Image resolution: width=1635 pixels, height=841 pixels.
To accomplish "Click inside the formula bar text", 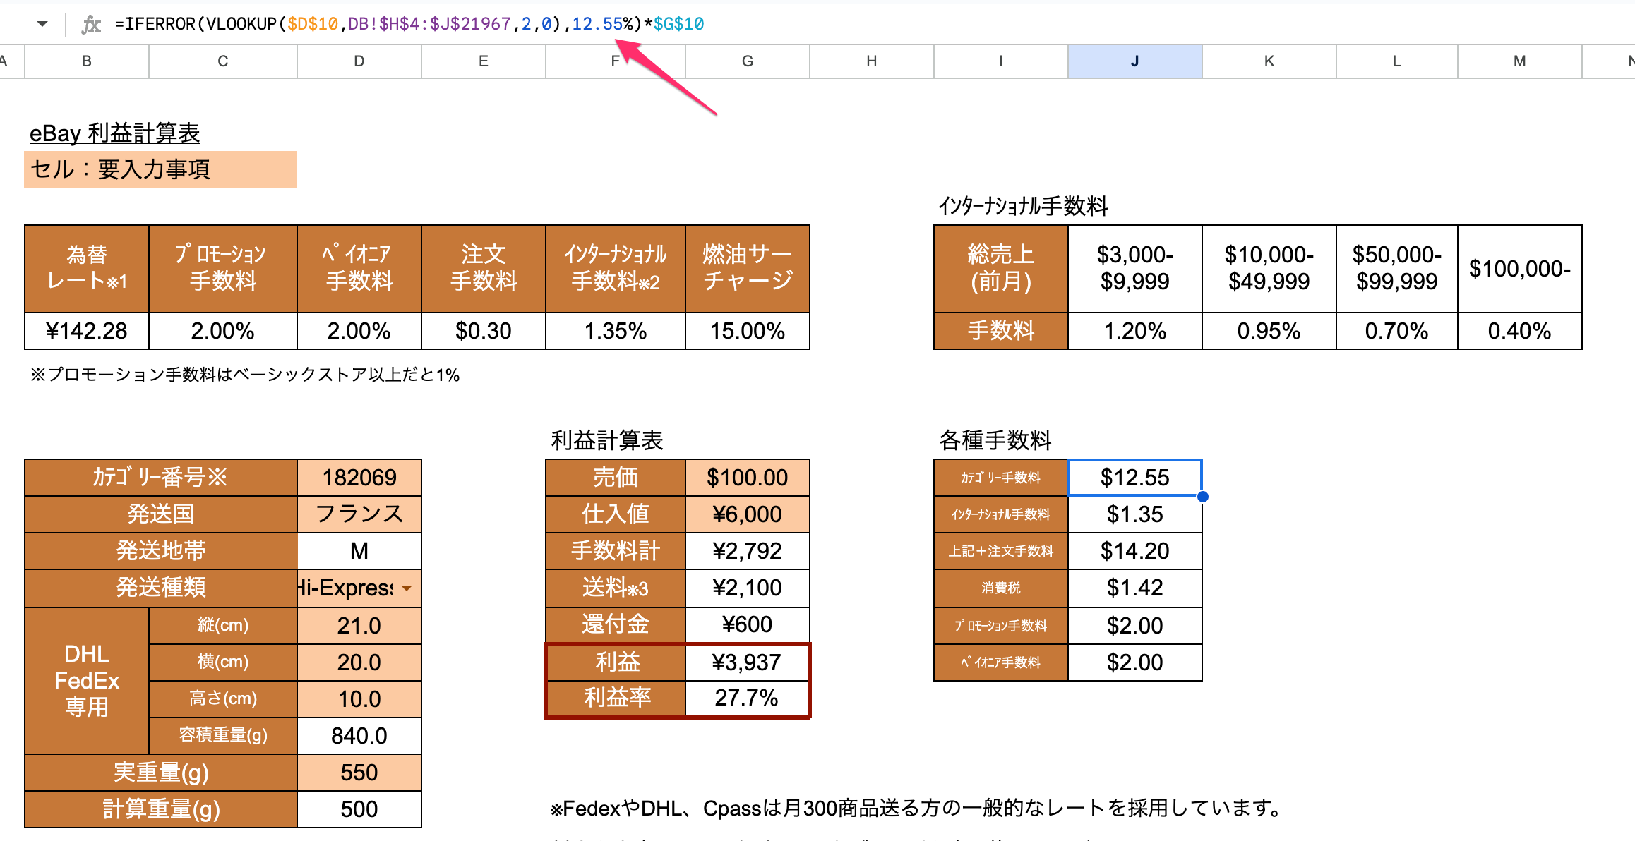I will click(x=409, y=24).
